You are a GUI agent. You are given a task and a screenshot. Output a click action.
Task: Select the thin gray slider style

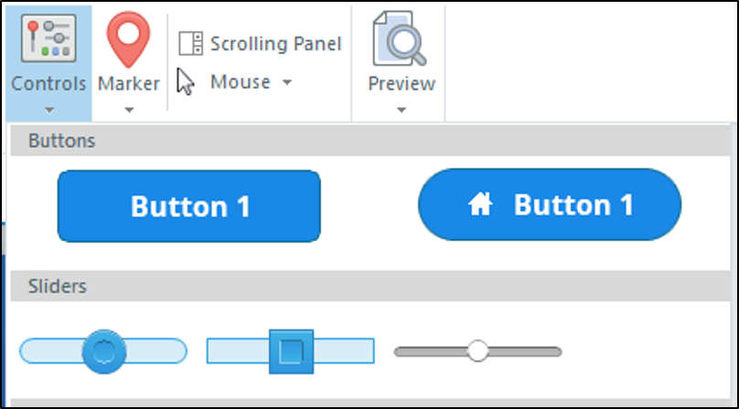click(x=478, y=351)
